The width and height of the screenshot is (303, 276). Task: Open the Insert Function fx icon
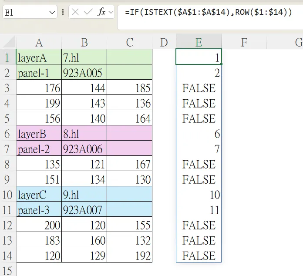(101, 12)
